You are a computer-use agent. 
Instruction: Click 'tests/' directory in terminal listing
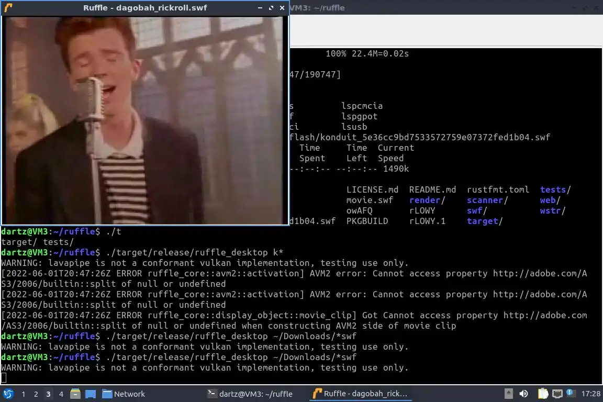[555, 189]
